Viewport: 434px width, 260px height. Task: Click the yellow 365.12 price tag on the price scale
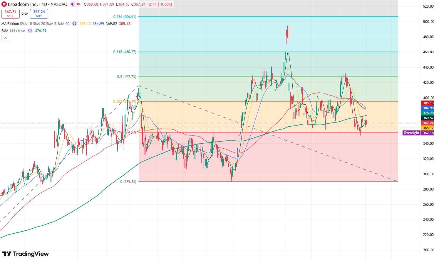click(x=427, y=128)
